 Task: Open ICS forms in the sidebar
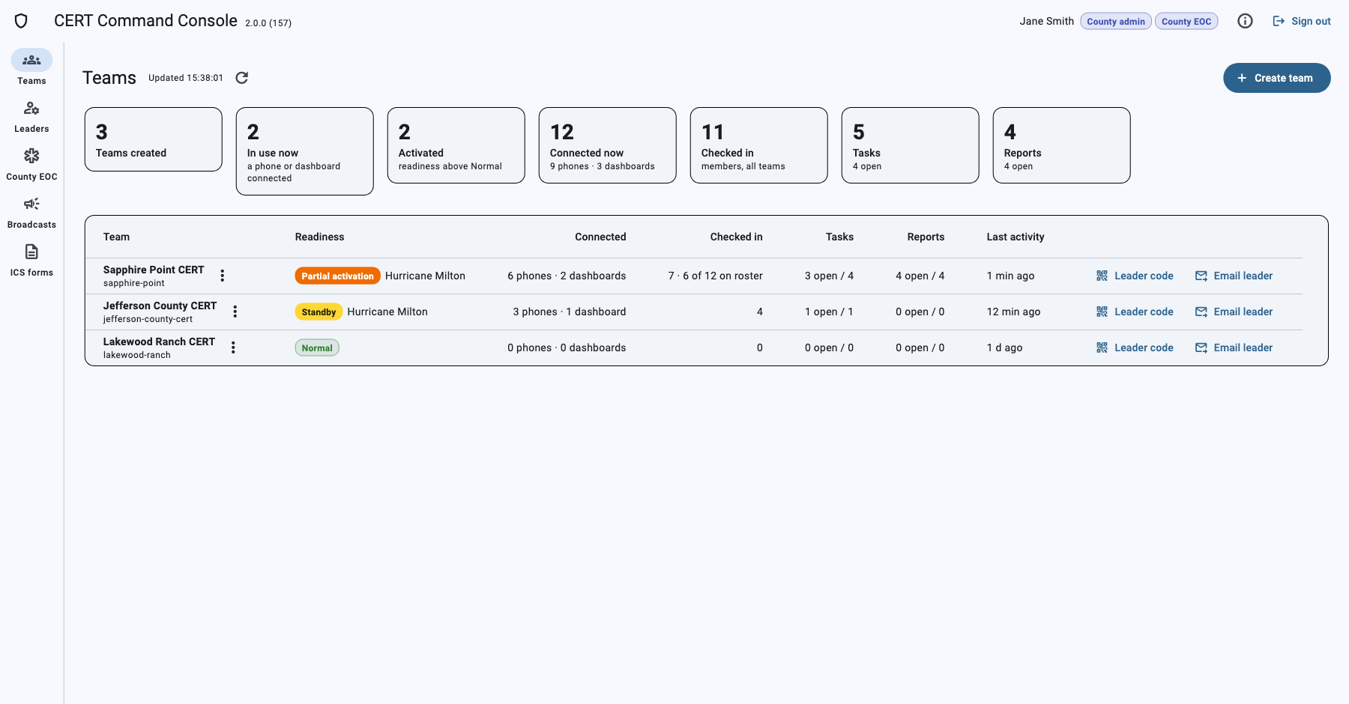31,261
